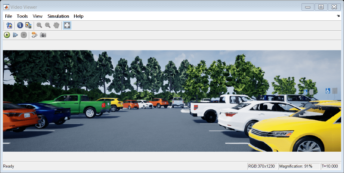
Task: Click the Pixel Region tool icon
Action: 28,26
